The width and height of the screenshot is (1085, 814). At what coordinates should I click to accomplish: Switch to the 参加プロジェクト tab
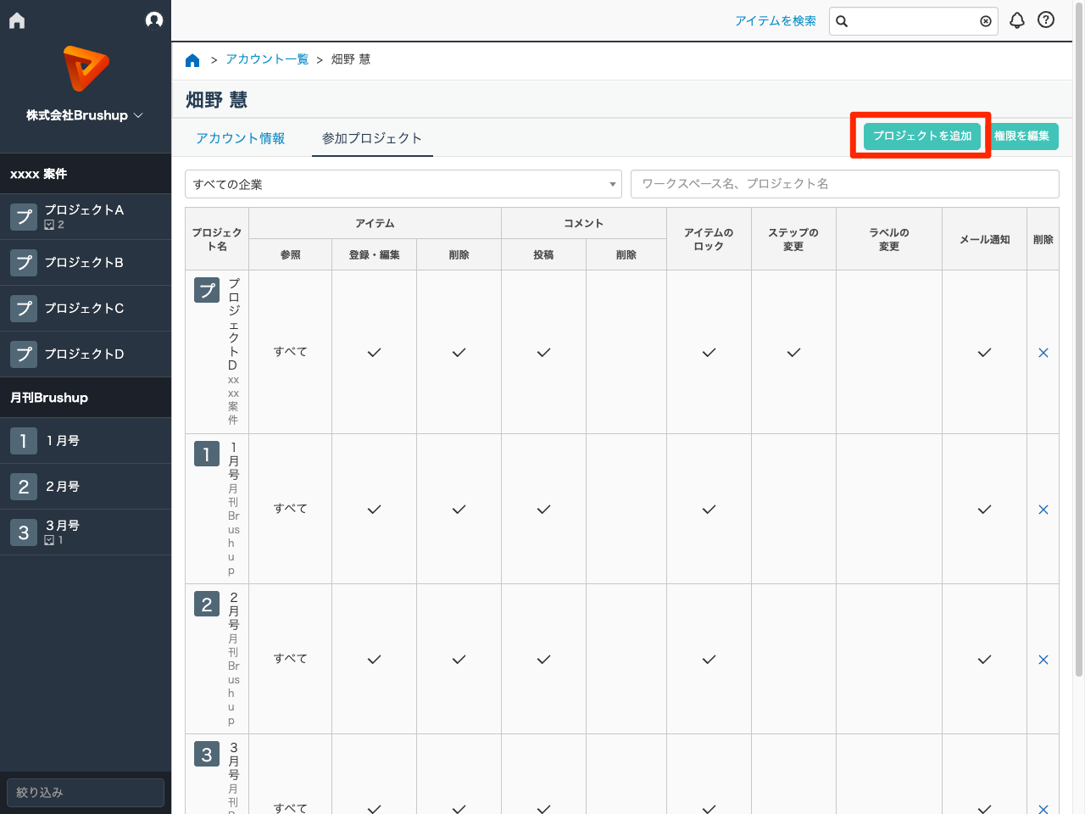[x=372, y=138]
